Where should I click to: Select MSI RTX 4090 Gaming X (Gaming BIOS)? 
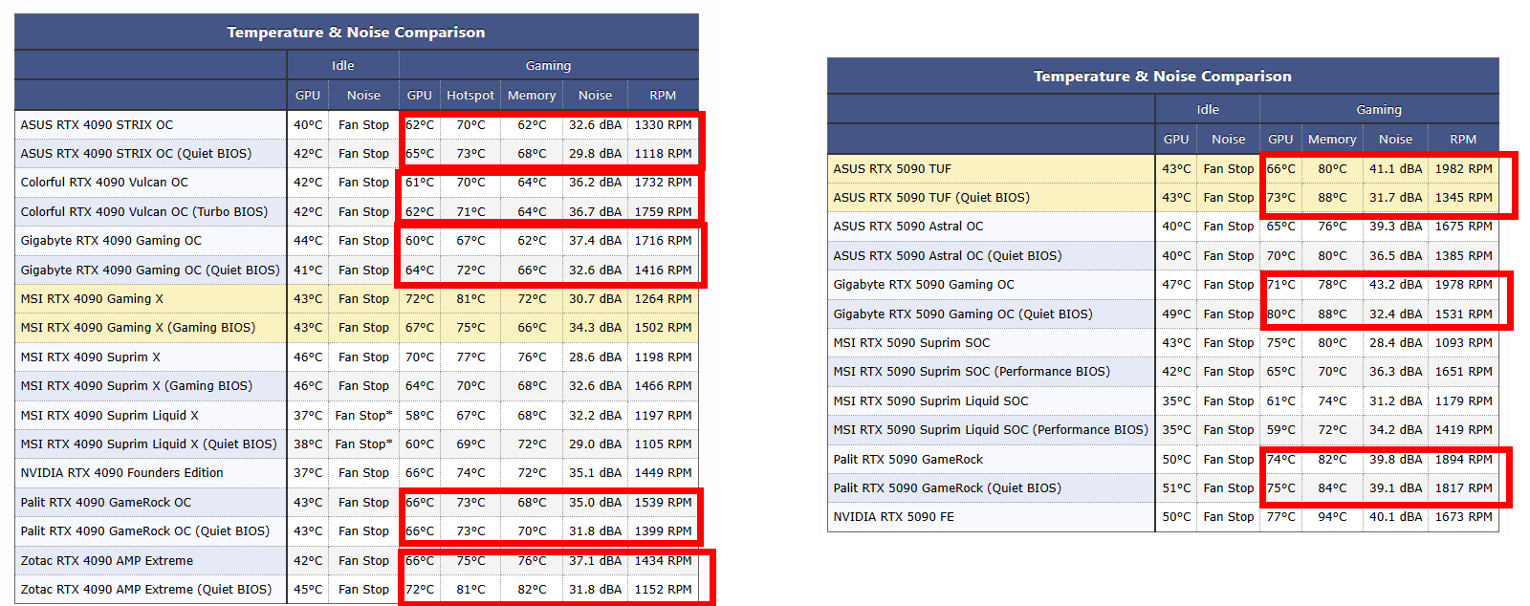point(138,327)
